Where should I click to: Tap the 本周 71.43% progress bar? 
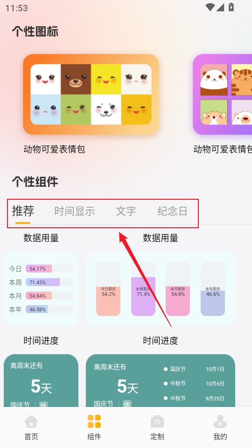point(49,282)
